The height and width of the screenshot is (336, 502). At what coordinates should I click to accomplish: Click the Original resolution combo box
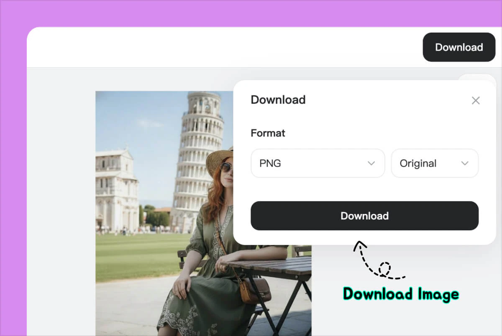click(x=423, y=163)
